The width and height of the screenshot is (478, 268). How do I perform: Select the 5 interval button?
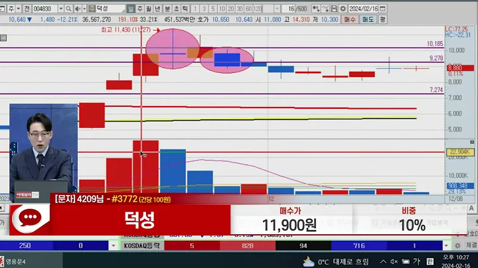point(213,9)
